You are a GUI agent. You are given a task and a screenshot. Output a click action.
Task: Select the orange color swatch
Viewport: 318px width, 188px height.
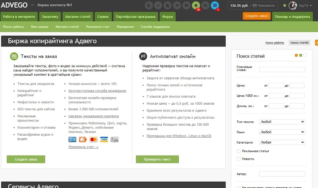(296, 55)
